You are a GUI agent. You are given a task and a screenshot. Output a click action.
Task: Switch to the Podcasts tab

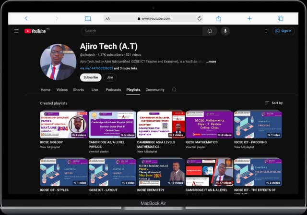tap(113, 90)
